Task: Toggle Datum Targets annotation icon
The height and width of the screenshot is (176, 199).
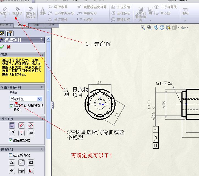Action: click(x=21, y=171)
